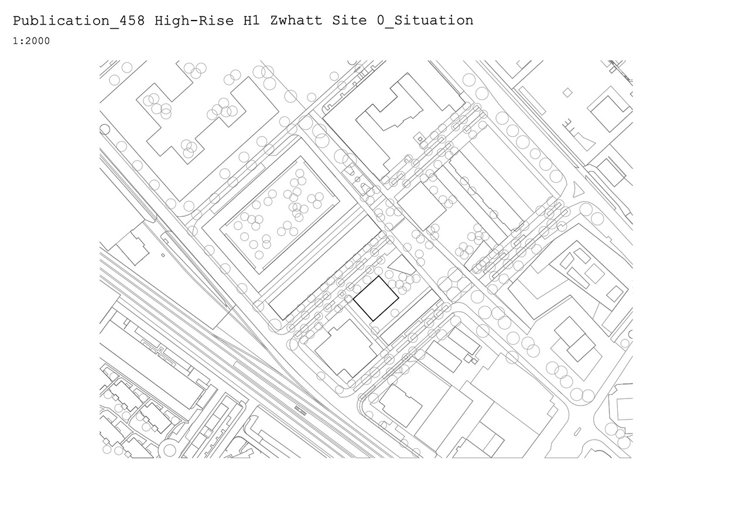732x518 pixels.
Task: Click the small roundabout at the bottom left
Action: point(170,451)
